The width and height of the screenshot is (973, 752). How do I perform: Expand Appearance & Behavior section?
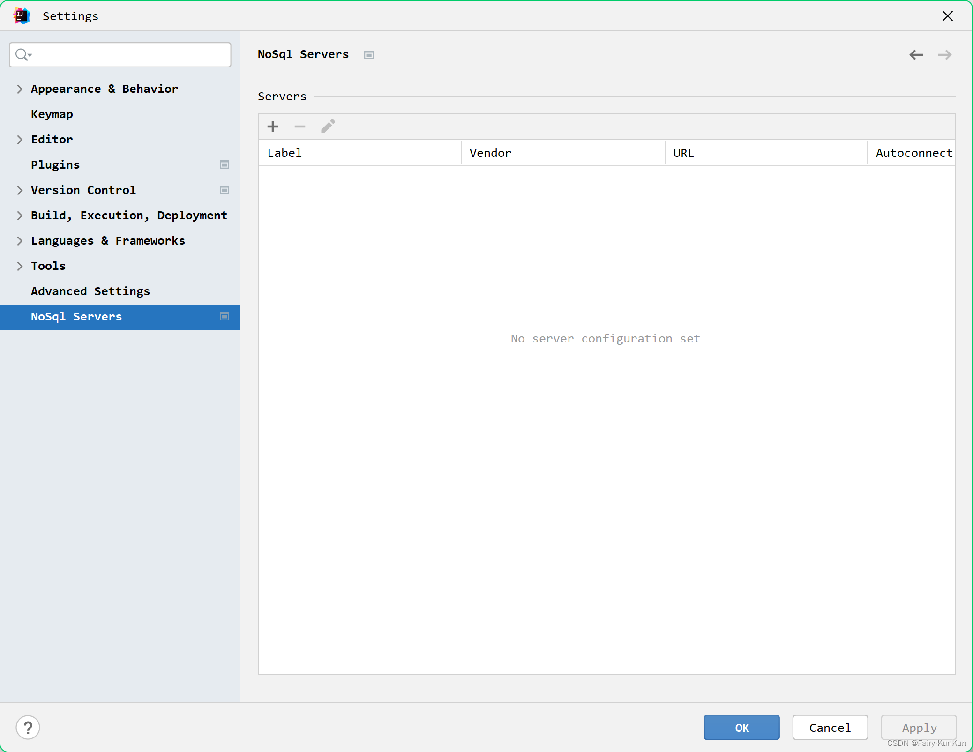click(20, 89)
